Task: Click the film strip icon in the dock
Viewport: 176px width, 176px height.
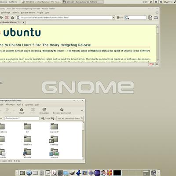Action: coord(22,173)
